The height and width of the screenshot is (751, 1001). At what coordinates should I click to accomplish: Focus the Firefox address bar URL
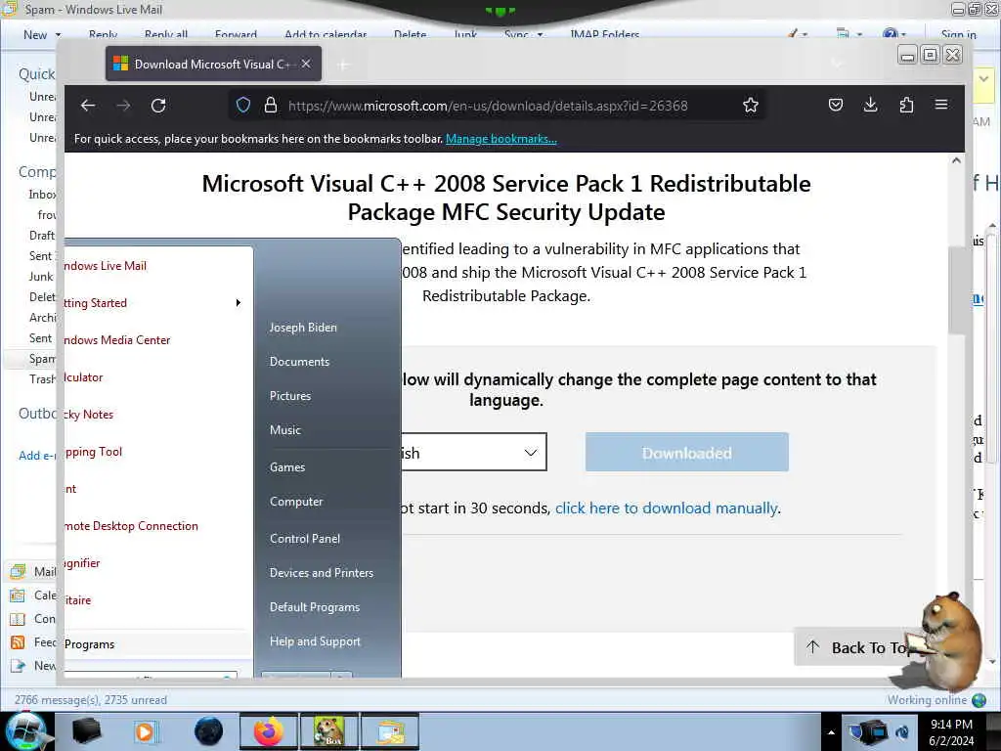488,106
